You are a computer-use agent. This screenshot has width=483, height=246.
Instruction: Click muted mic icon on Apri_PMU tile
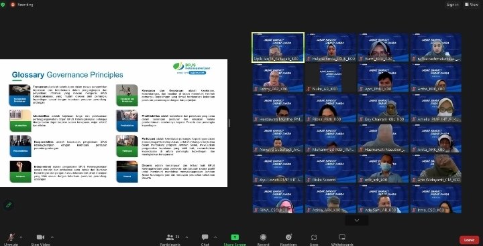point(361,89)
